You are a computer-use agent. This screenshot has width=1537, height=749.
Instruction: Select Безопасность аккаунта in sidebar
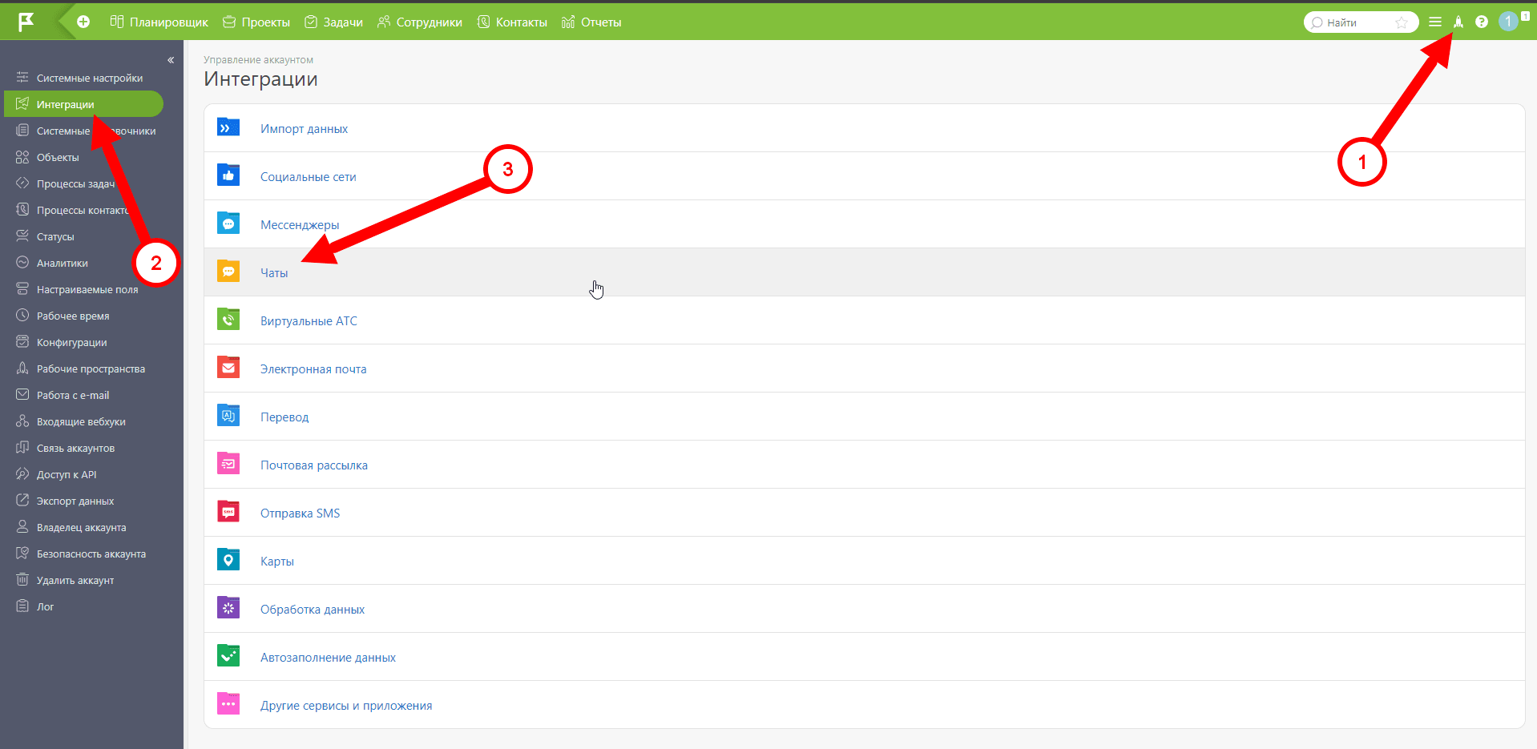click(x=82, y=554)
